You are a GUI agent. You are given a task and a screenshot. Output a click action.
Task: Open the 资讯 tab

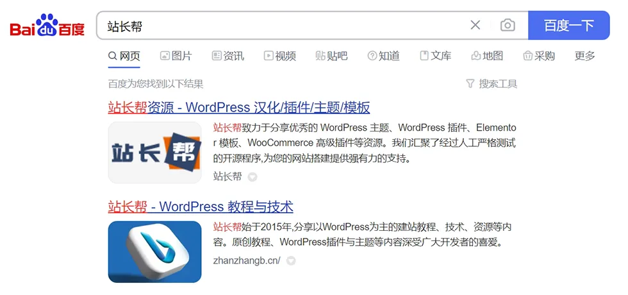click(228, 56)
